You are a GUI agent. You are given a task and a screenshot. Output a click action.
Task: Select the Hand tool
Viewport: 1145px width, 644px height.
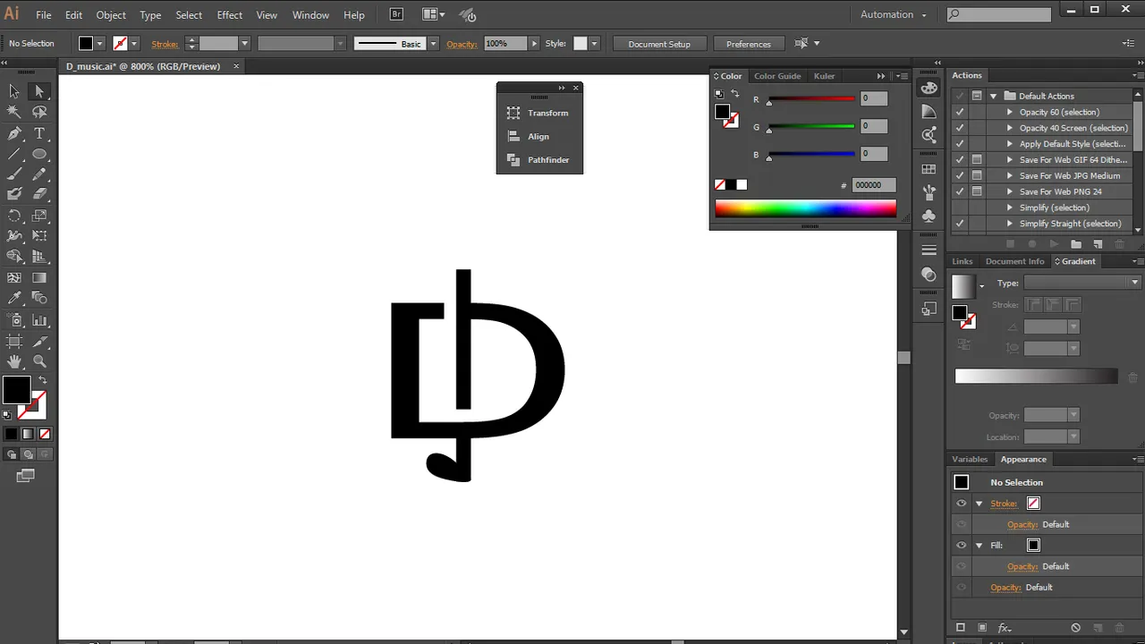tap(14, 361)
